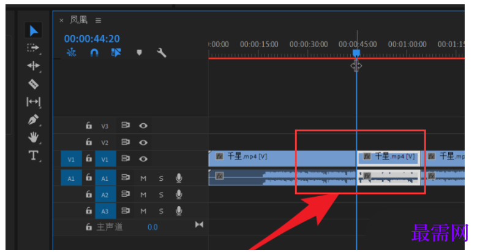Click the blue playhead marker on ruler

click(356, 54)
